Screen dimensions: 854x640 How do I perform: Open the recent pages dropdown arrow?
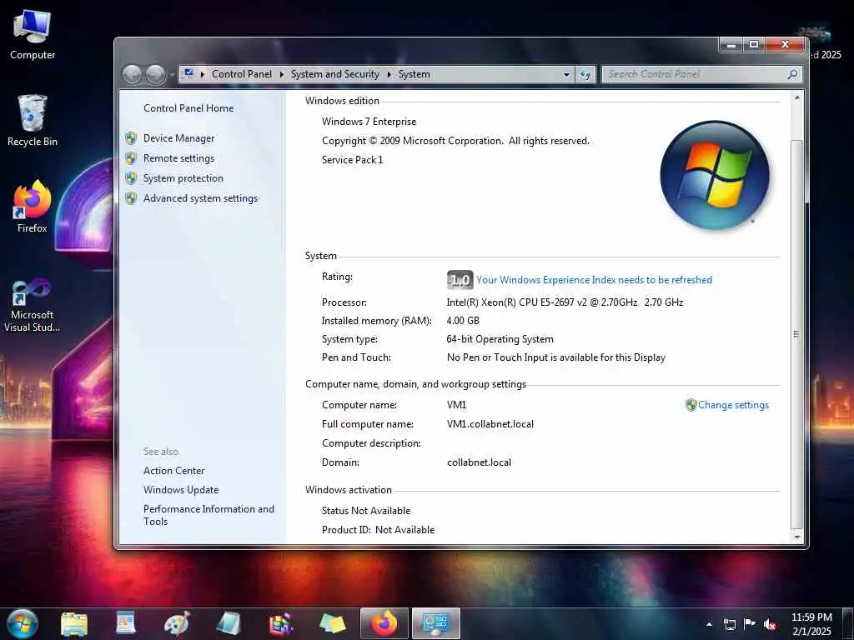pos(172,74)
